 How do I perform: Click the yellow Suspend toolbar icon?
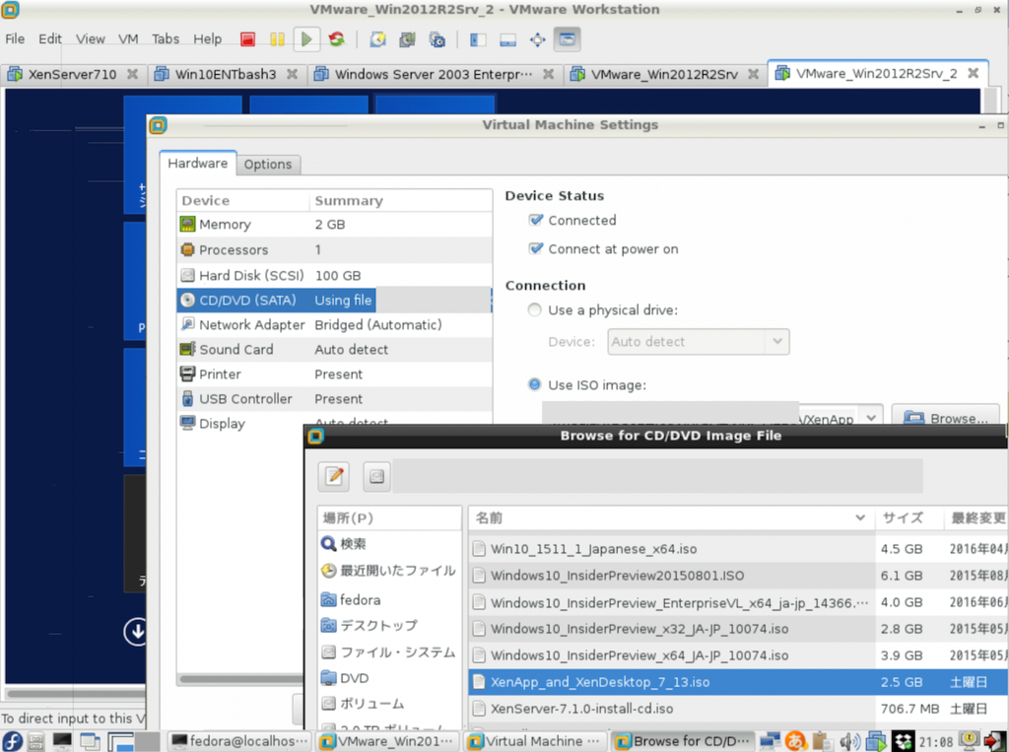(x=277, y=39)
